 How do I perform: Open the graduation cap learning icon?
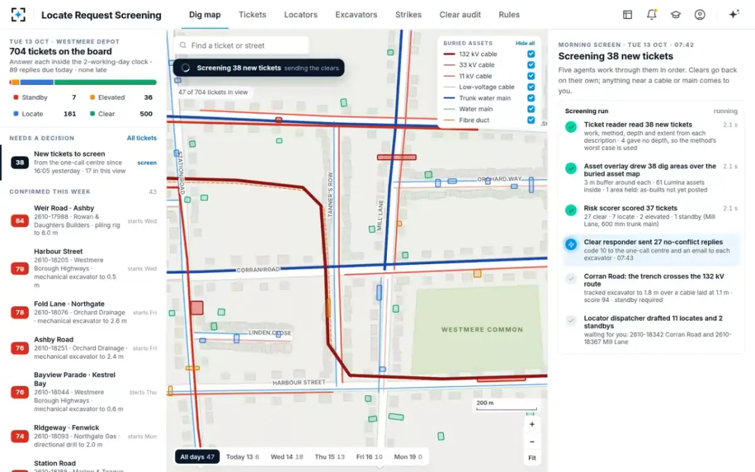(675, 14)
